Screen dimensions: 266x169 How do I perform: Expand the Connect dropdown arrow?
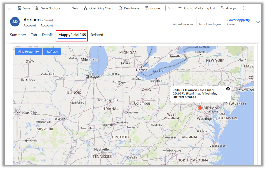[x=170, y=8]
